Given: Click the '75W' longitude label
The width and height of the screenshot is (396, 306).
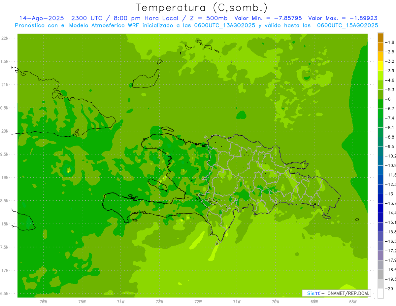Looking at the screenshot, I should [x=82, y=302].
